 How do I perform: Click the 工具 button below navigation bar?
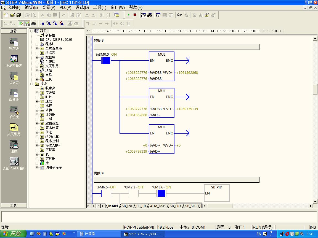[14, 205]
